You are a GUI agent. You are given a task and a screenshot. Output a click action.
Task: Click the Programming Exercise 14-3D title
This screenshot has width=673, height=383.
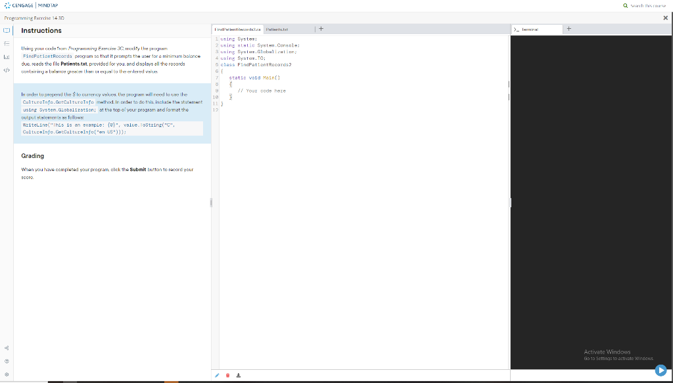(x=34, y=18)
